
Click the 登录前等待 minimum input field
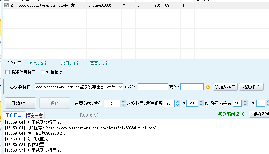(237, 103)
